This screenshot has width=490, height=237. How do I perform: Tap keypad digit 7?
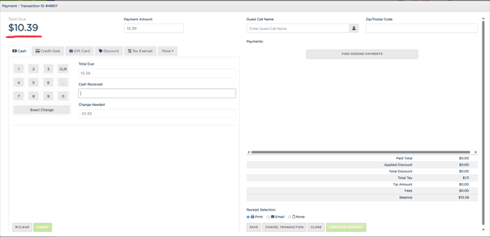(x=19, y=97)
